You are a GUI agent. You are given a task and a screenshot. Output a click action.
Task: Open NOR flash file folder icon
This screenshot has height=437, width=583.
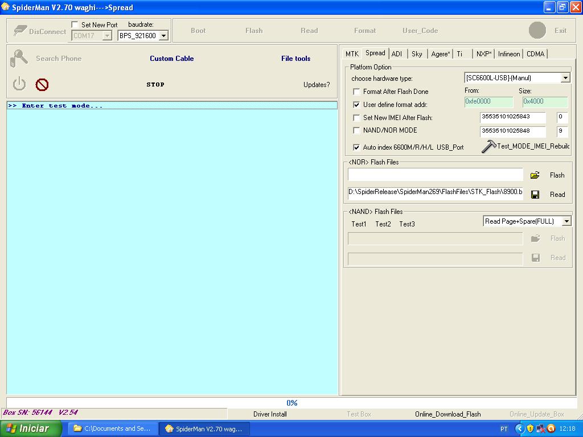tap(535, 175)
